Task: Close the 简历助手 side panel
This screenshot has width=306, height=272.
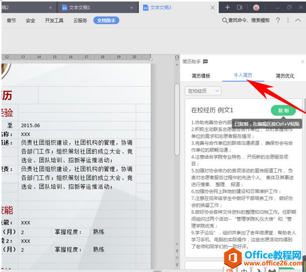Action: pyautogui.click(x=302, y=61)
